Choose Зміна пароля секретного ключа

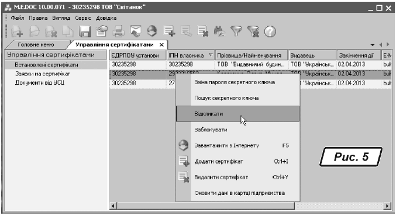[237, 82]
